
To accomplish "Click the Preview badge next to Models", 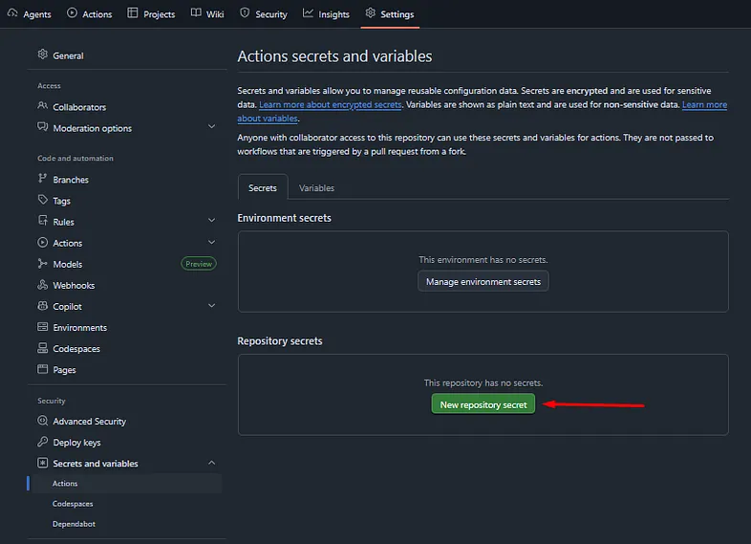I will (199, 264).
